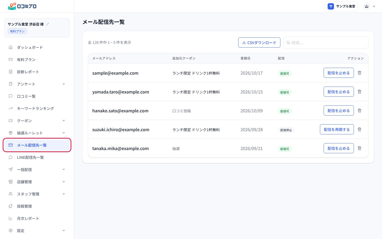Delete hanako.sato@example.com with trash icon
382x239 pixels.
pos(359,110)
